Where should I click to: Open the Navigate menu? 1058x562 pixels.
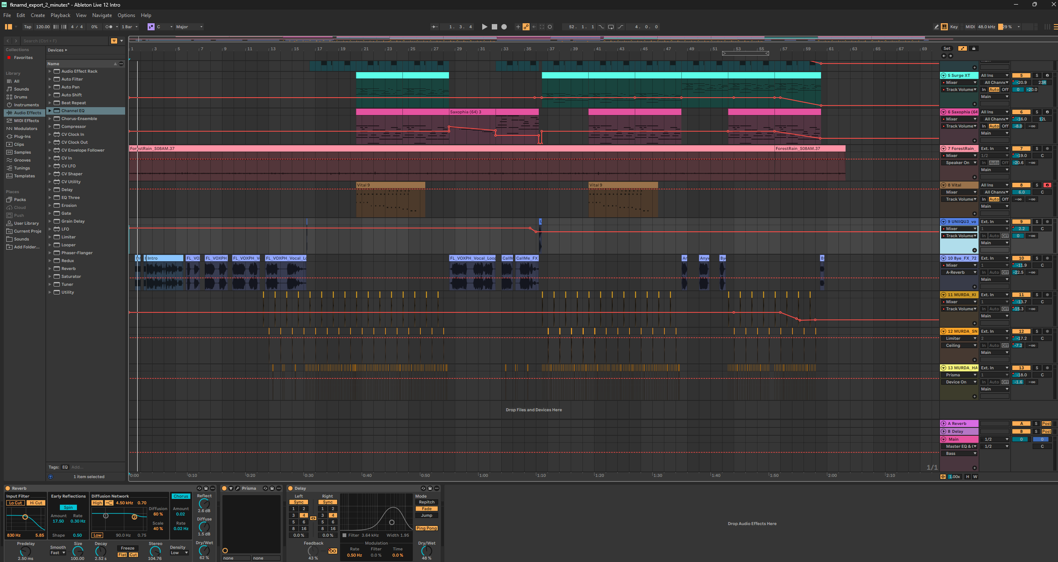(102, 15)
